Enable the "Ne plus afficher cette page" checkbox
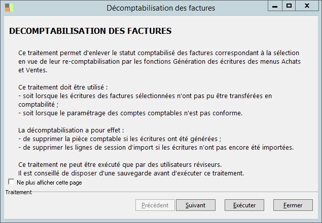The height and width of the screenshot is (223, 322). (11, 182)
